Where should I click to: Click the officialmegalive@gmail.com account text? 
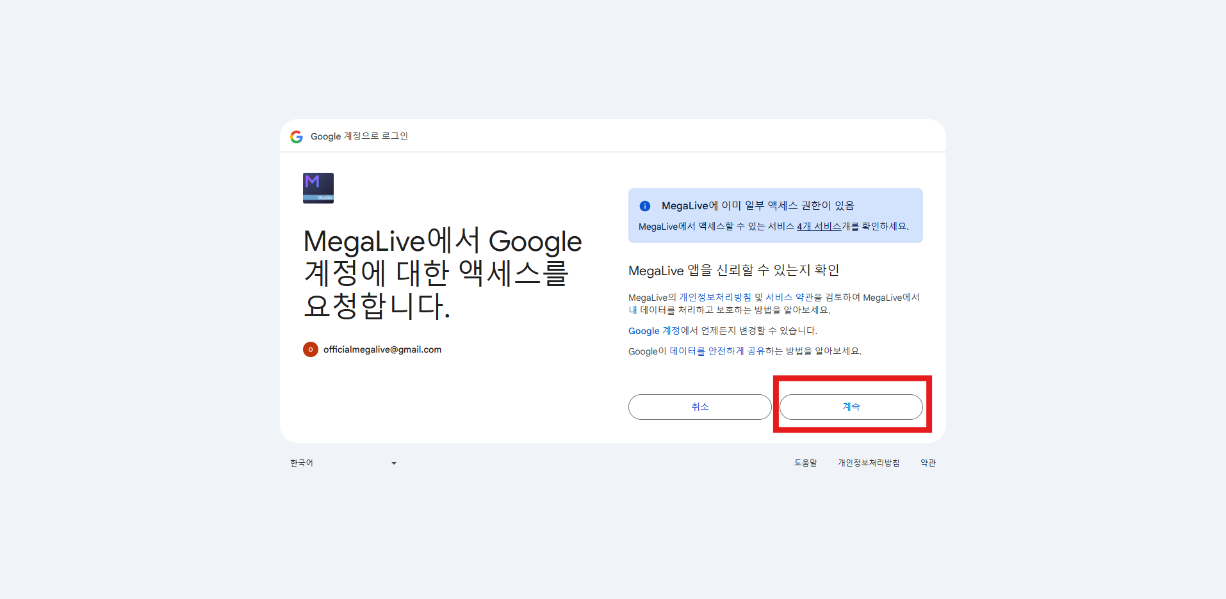[x=382, y=349]
